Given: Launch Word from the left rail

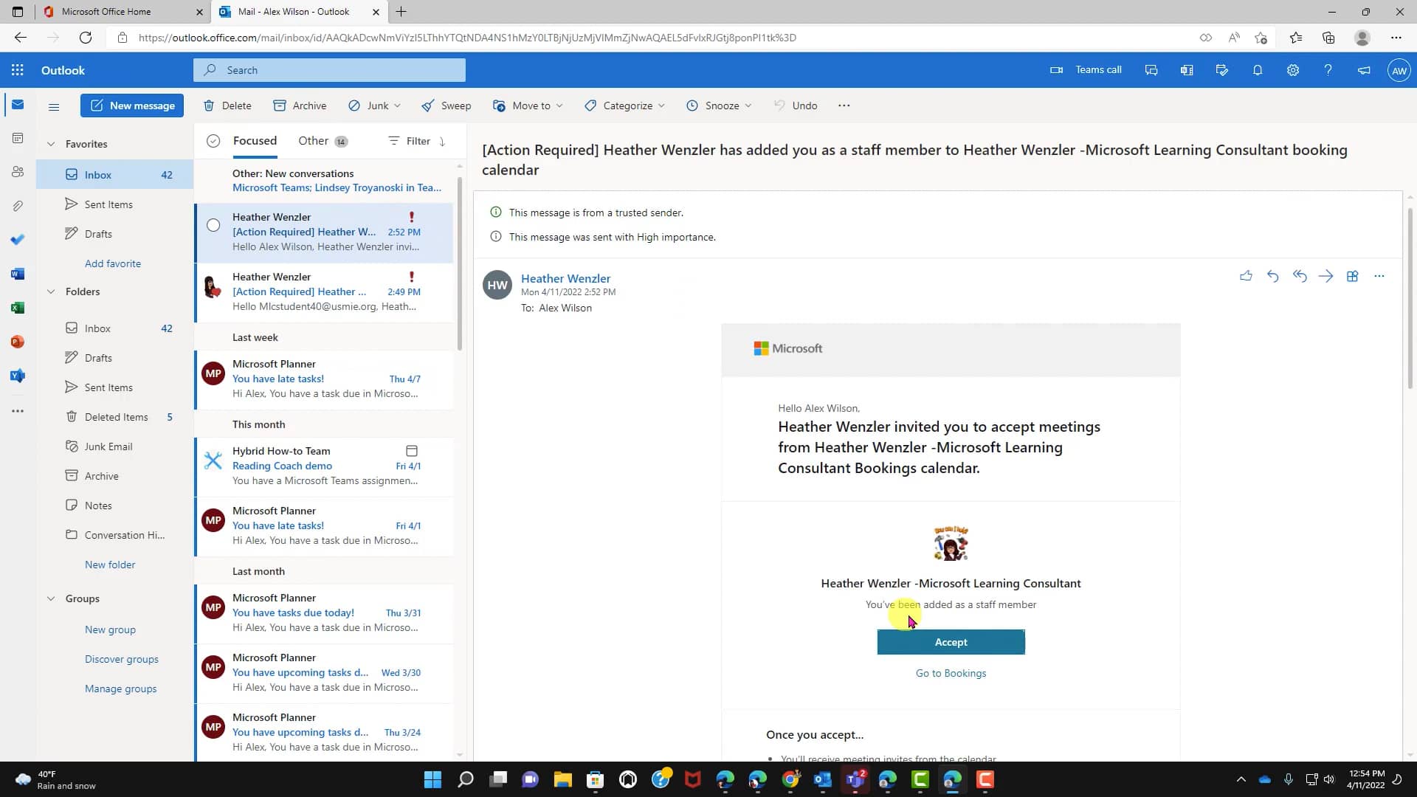Looking at the screenshot, I should coord(18,274).
